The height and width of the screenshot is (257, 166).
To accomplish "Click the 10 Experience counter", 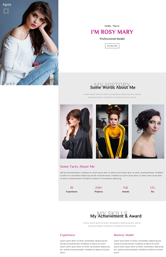I will pos(72,189).
